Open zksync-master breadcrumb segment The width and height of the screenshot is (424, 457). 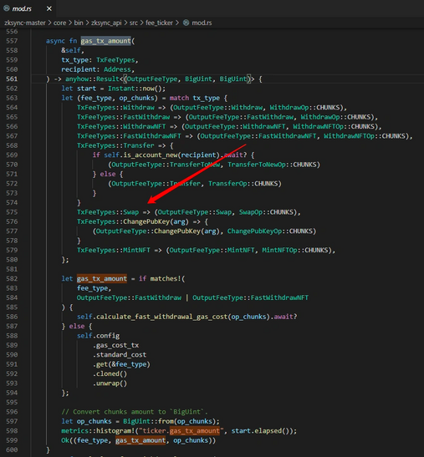coord(25,23)
